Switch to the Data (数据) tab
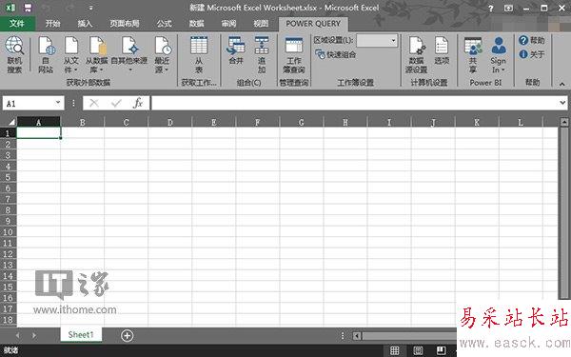The image size is (571, 357). [x=196, y=24]
